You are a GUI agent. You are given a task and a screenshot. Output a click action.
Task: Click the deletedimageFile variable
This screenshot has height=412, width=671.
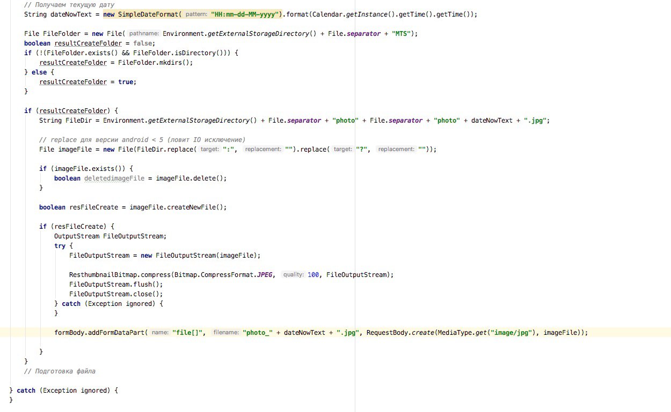[114, 178]
